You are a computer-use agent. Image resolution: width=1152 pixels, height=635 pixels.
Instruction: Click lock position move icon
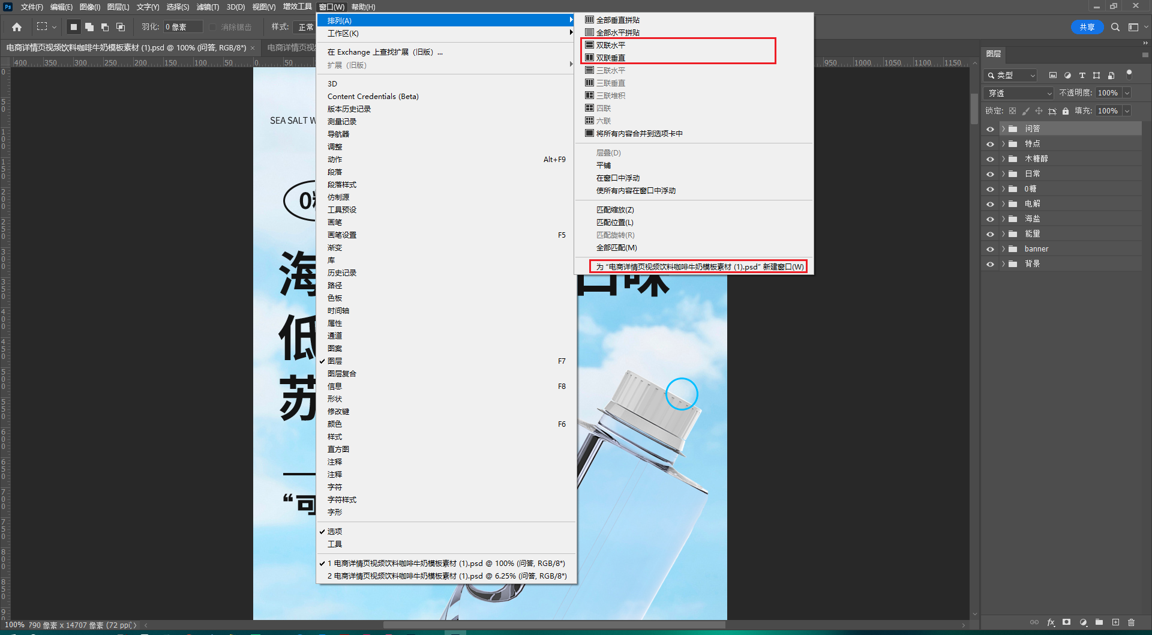1039,111
